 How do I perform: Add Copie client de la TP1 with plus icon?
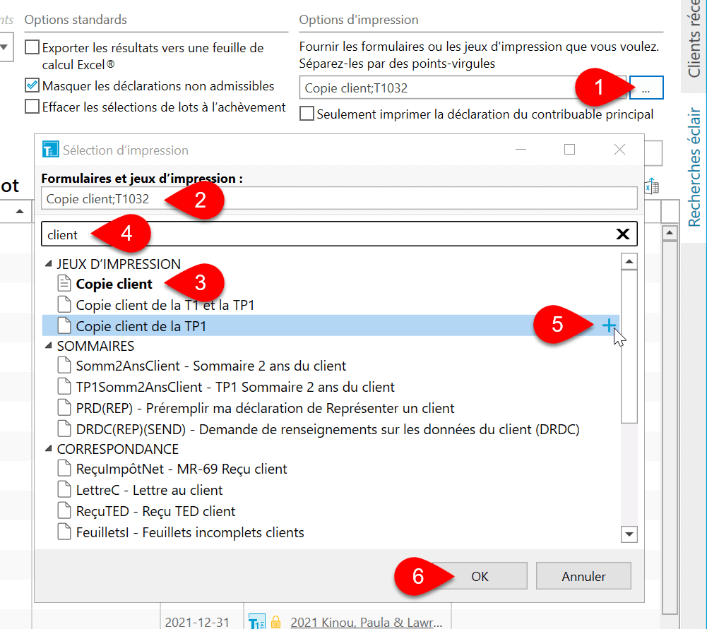pyautogui.click(x=609, y=325)
